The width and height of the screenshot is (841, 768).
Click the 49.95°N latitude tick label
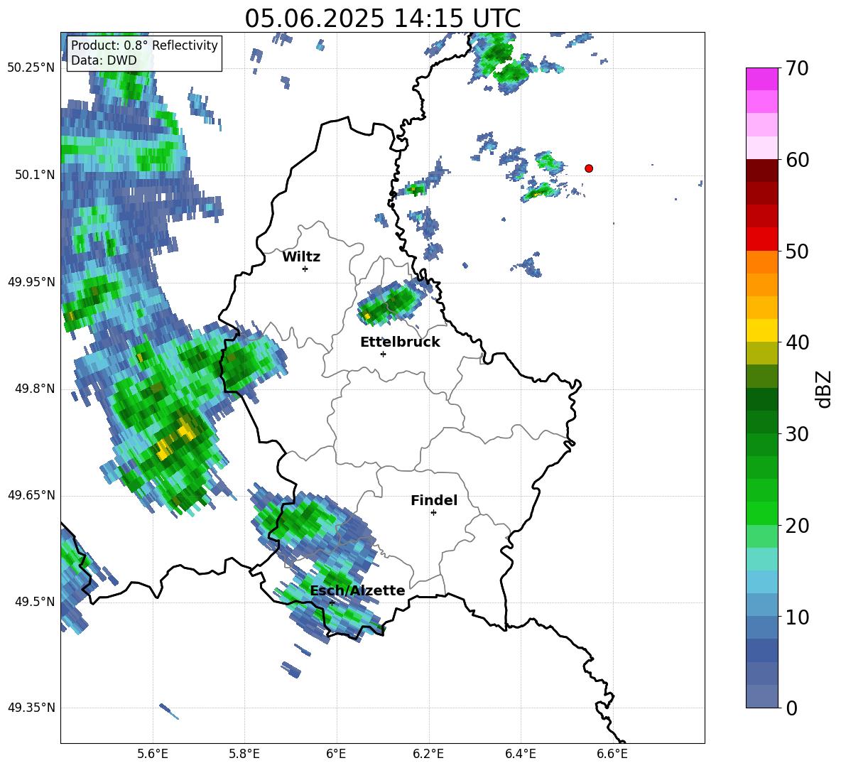point(31,282)
